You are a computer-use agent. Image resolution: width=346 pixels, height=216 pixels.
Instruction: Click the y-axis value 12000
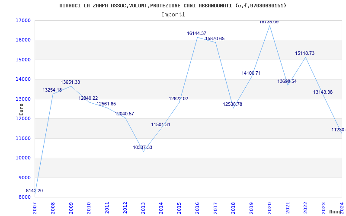(x=23, y=118)
